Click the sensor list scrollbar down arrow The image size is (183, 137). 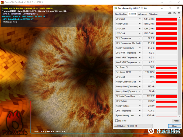(x=180, y=116)
